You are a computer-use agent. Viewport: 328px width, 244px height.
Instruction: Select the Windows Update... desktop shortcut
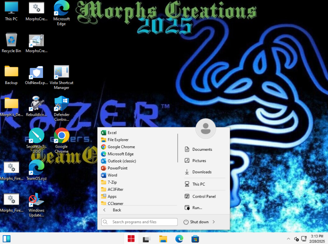click(36, 205)
